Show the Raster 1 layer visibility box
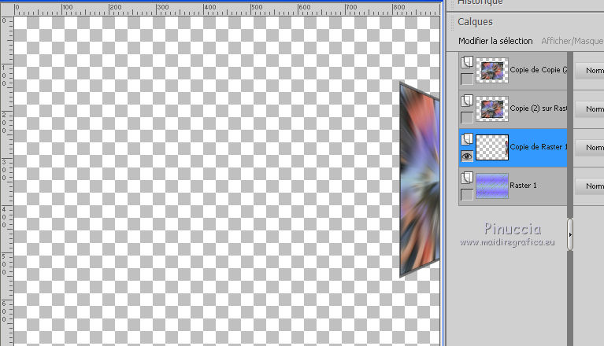This screenshot has width=604, height=346. pyautogui.click(x=467, y=194)
